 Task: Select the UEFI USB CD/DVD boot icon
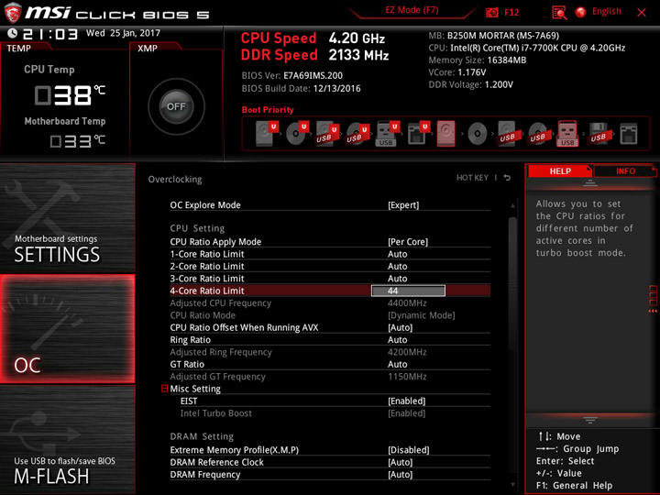357,134
